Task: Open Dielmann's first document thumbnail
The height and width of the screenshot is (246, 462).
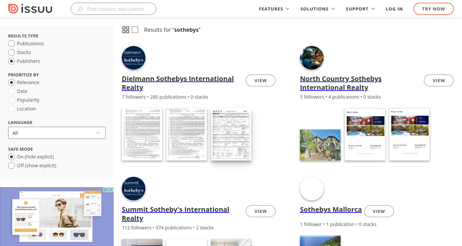Action: 142,134
